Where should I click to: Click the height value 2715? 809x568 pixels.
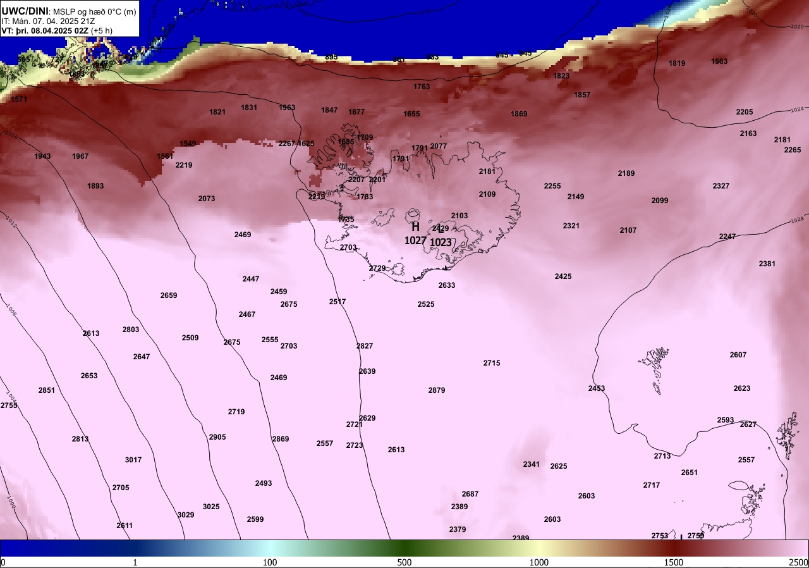pyautogui.click(x=492, y=363)
